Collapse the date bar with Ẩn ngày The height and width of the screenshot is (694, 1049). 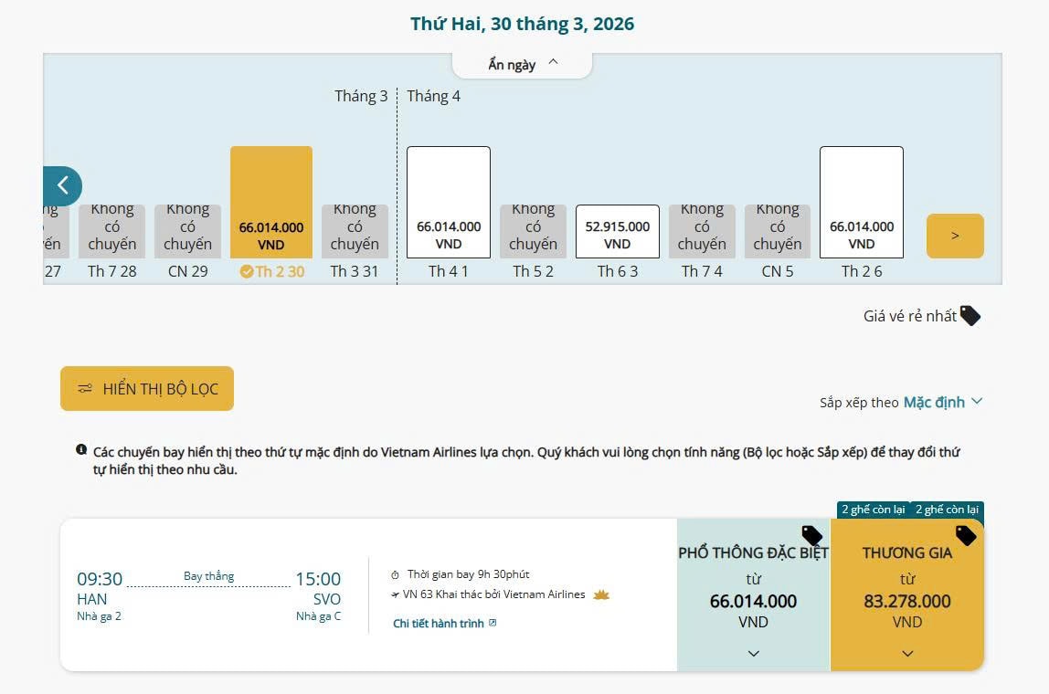point(522,64)
